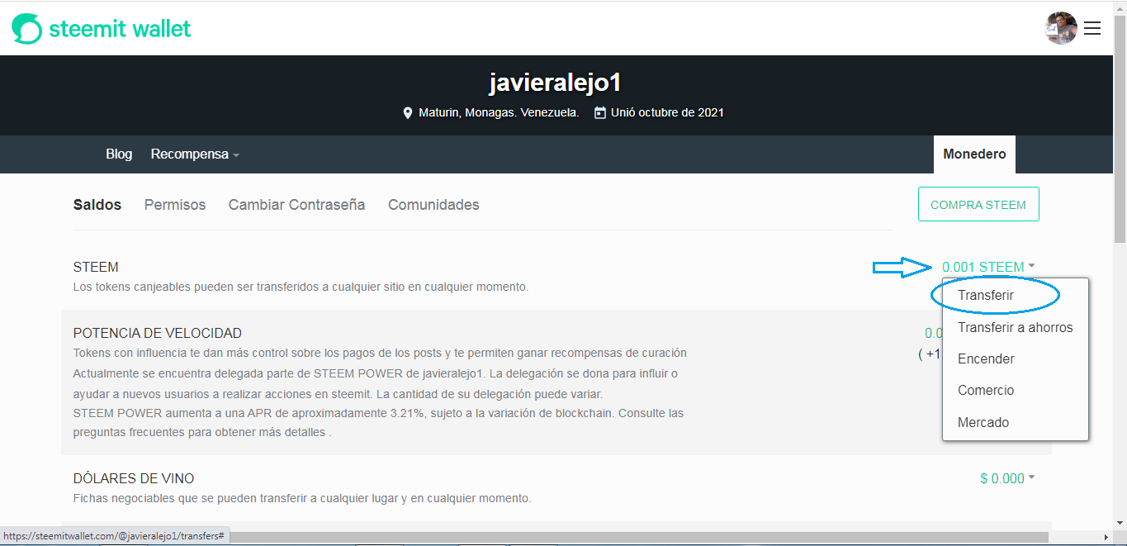This screenshot has width=1127, height=546.
Task: Select Transferir from the dropdown menu
Action: pos(986,295)
